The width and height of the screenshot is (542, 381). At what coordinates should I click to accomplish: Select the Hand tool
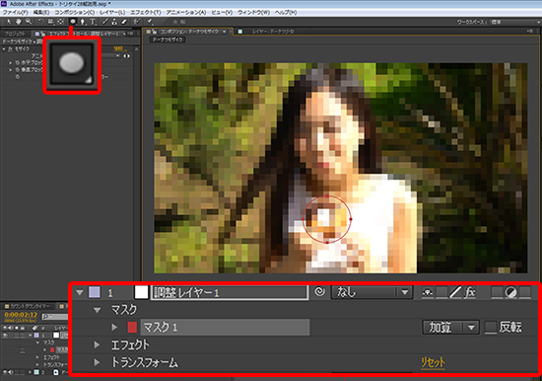pyautogui.click(x=18, y=22)
